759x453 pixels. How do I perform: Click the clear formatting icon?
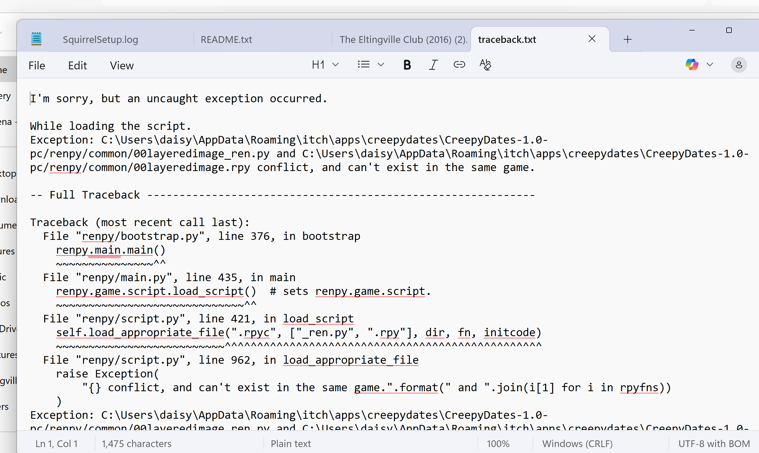(485, 65)
